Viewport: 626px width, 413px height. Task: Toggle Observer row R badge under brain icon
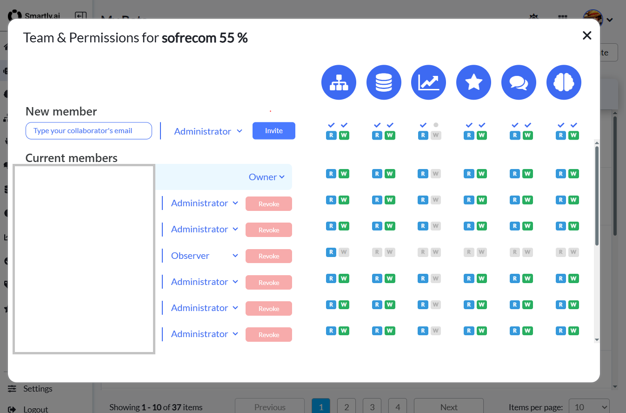[561, 252]
